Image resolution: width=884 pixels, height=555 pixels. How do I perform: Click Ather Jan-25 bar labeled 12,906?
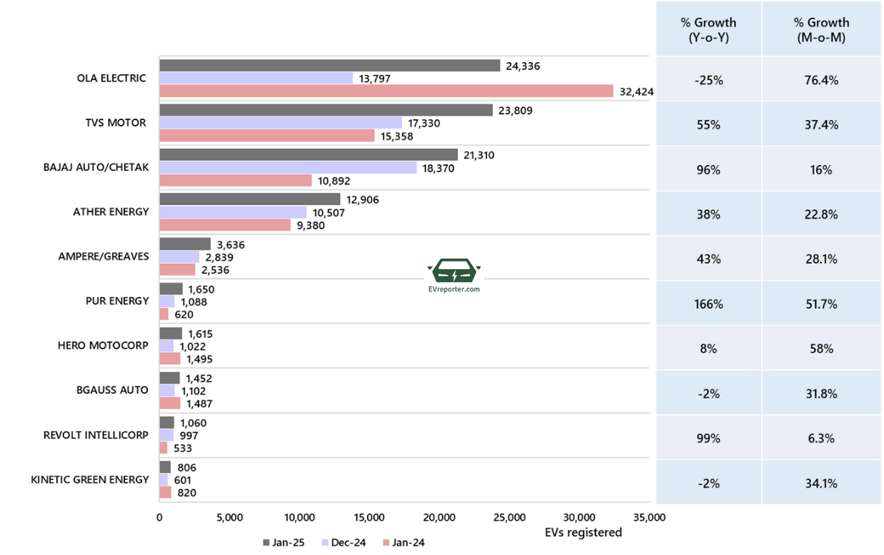point(250,200)
